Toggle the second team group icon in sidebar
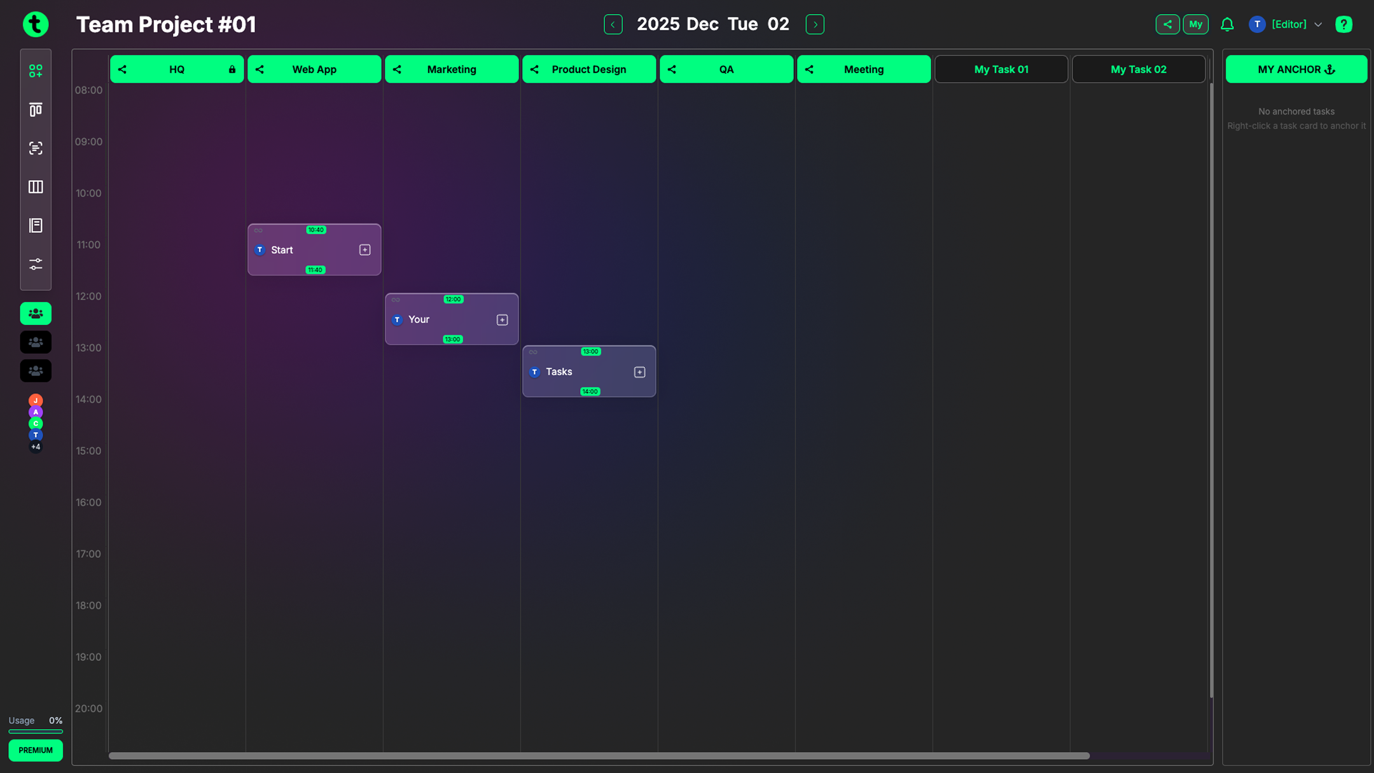1374x773 pixels. coord(36,342)
